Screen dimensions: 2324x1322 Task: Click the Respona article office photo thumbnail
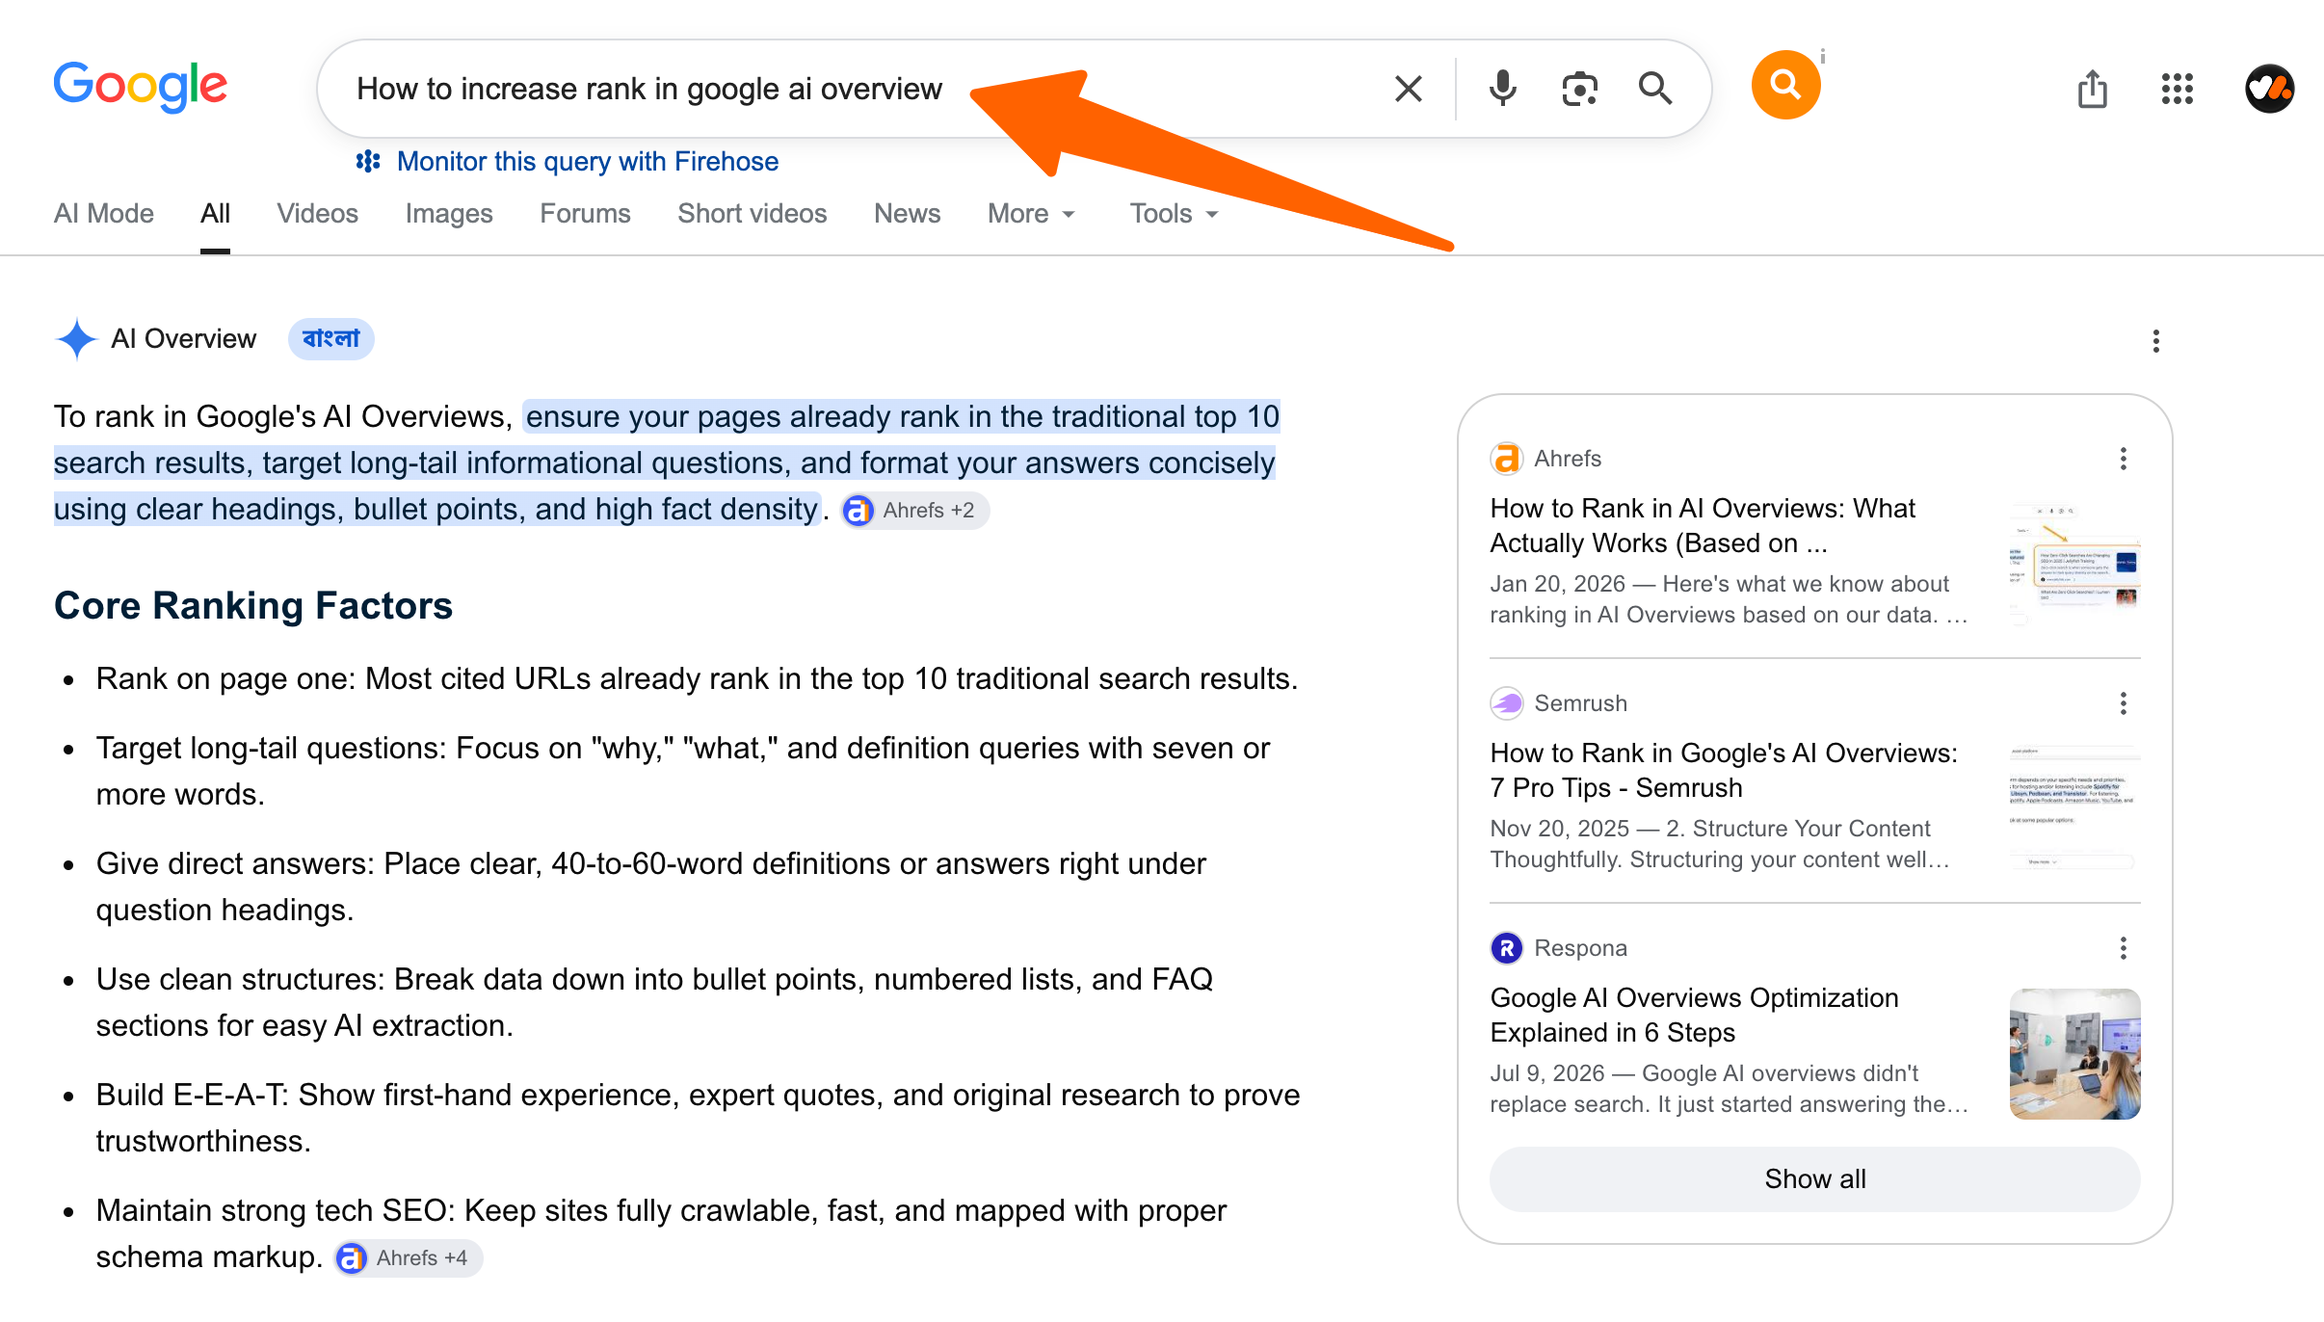click(2074, 1053)
